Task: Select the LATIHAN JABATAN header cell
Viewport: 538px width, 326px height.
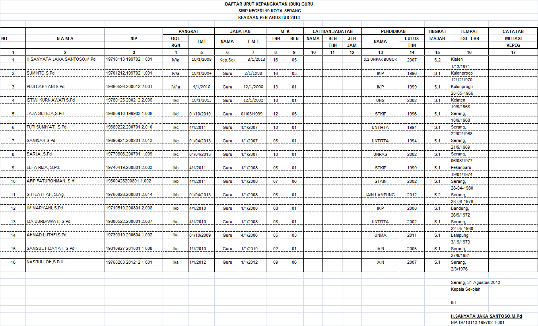Action: click(x=332, y=31)
